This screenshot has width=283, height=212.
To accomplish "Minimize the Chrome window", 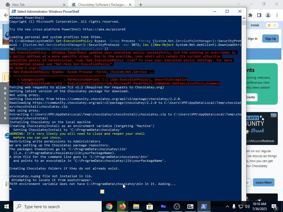I will pos(251,4).
